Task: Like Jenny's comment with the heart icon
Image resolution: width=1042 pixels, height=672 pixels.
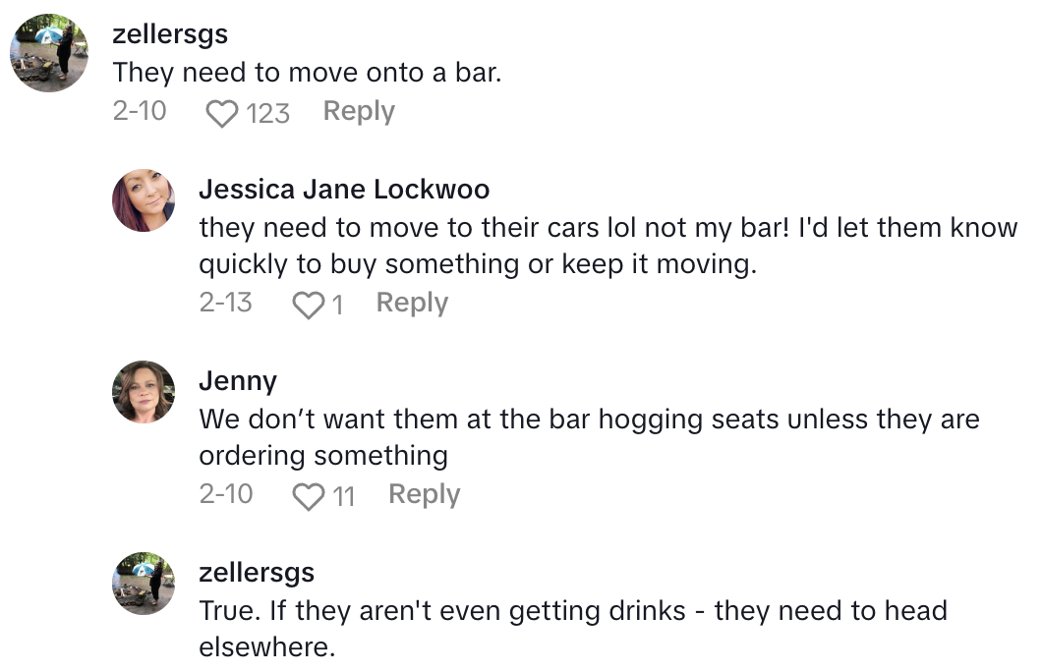Action: [309, 496]
